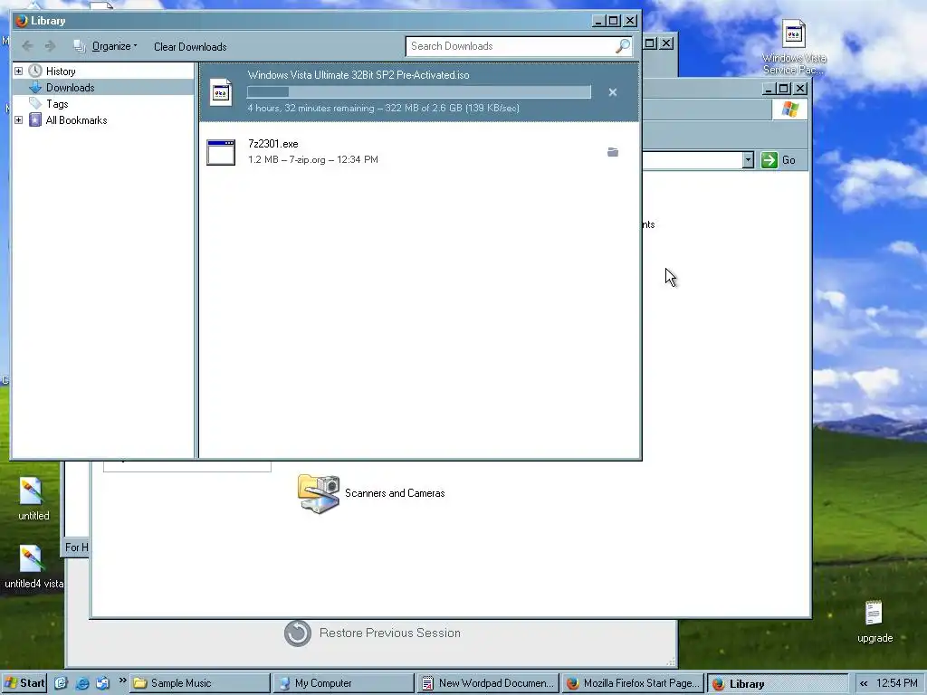Viewport: 927px width, 695px height.
Task: Click first quick launch icon beside Start
Action: click(61, 683)
